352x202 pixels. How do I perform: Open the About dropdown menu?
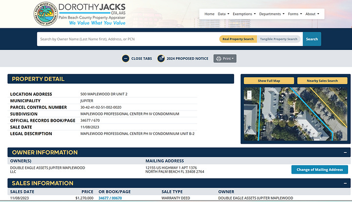point(312,14)
